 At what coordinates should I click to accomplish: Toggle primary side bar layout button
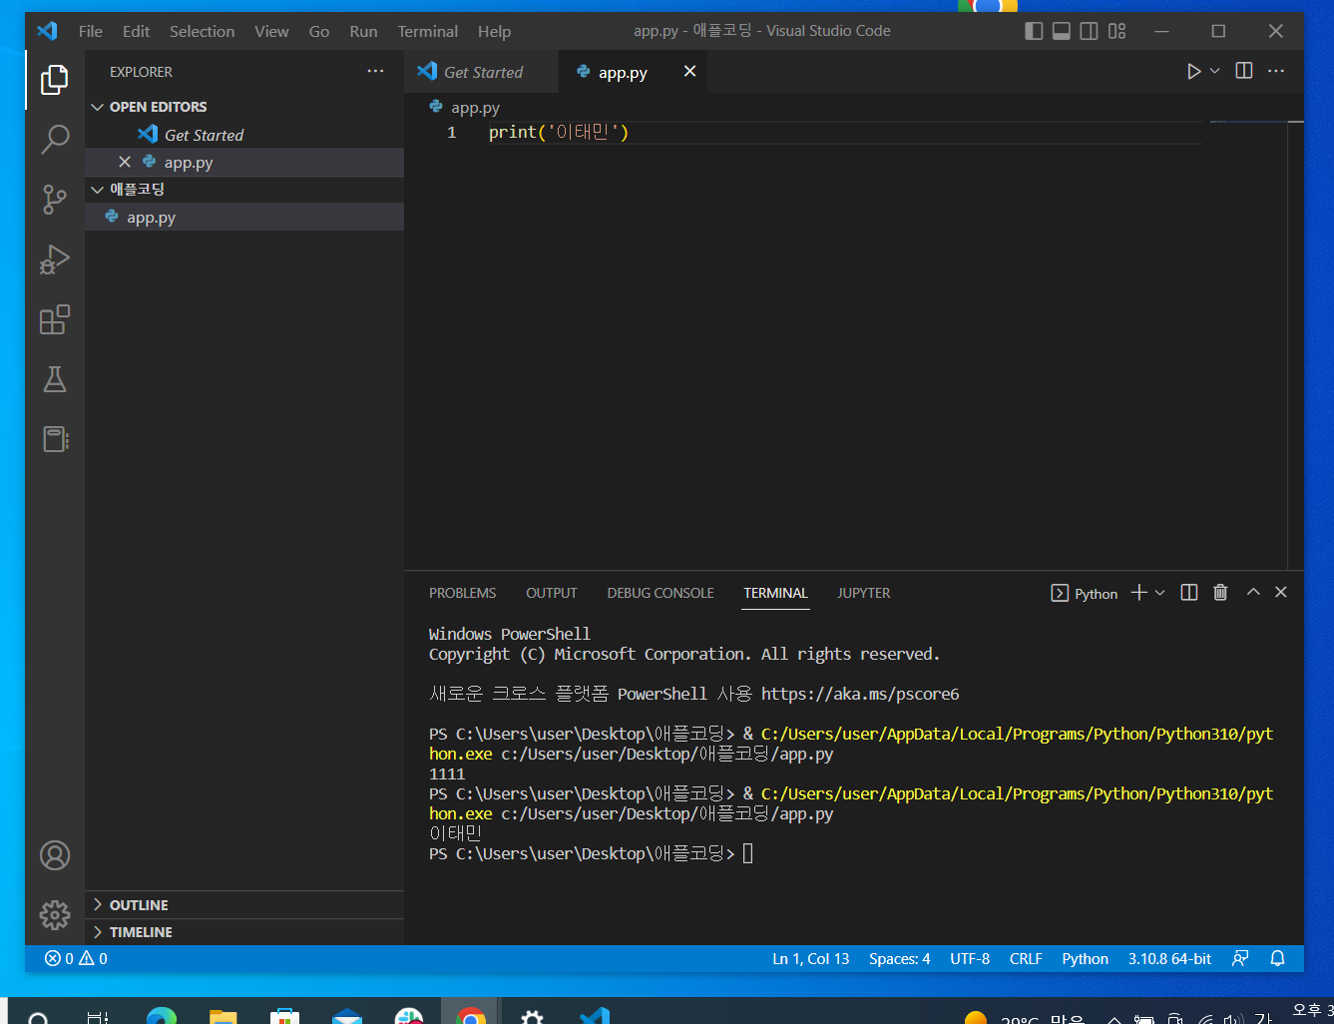tap(1034, 31)
